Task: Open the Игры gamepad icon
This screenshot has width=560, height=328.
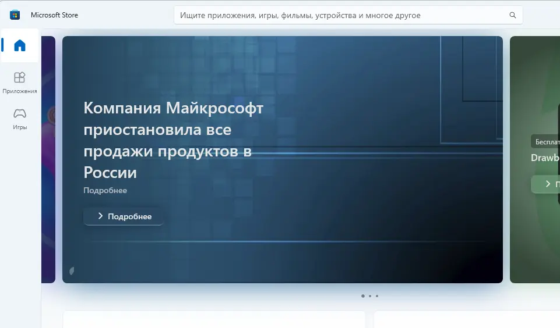Action: 20,113
